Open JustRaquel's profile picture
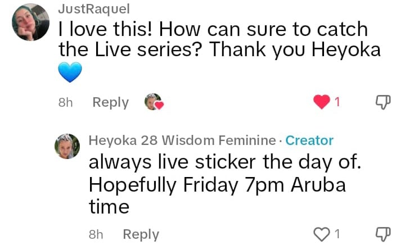The width and height of the screenshot is (405, 245). pos(30,22)
